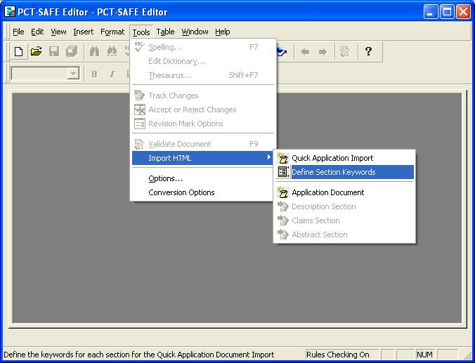Open the View menu

pyautogui.click(x=58, y=32)
